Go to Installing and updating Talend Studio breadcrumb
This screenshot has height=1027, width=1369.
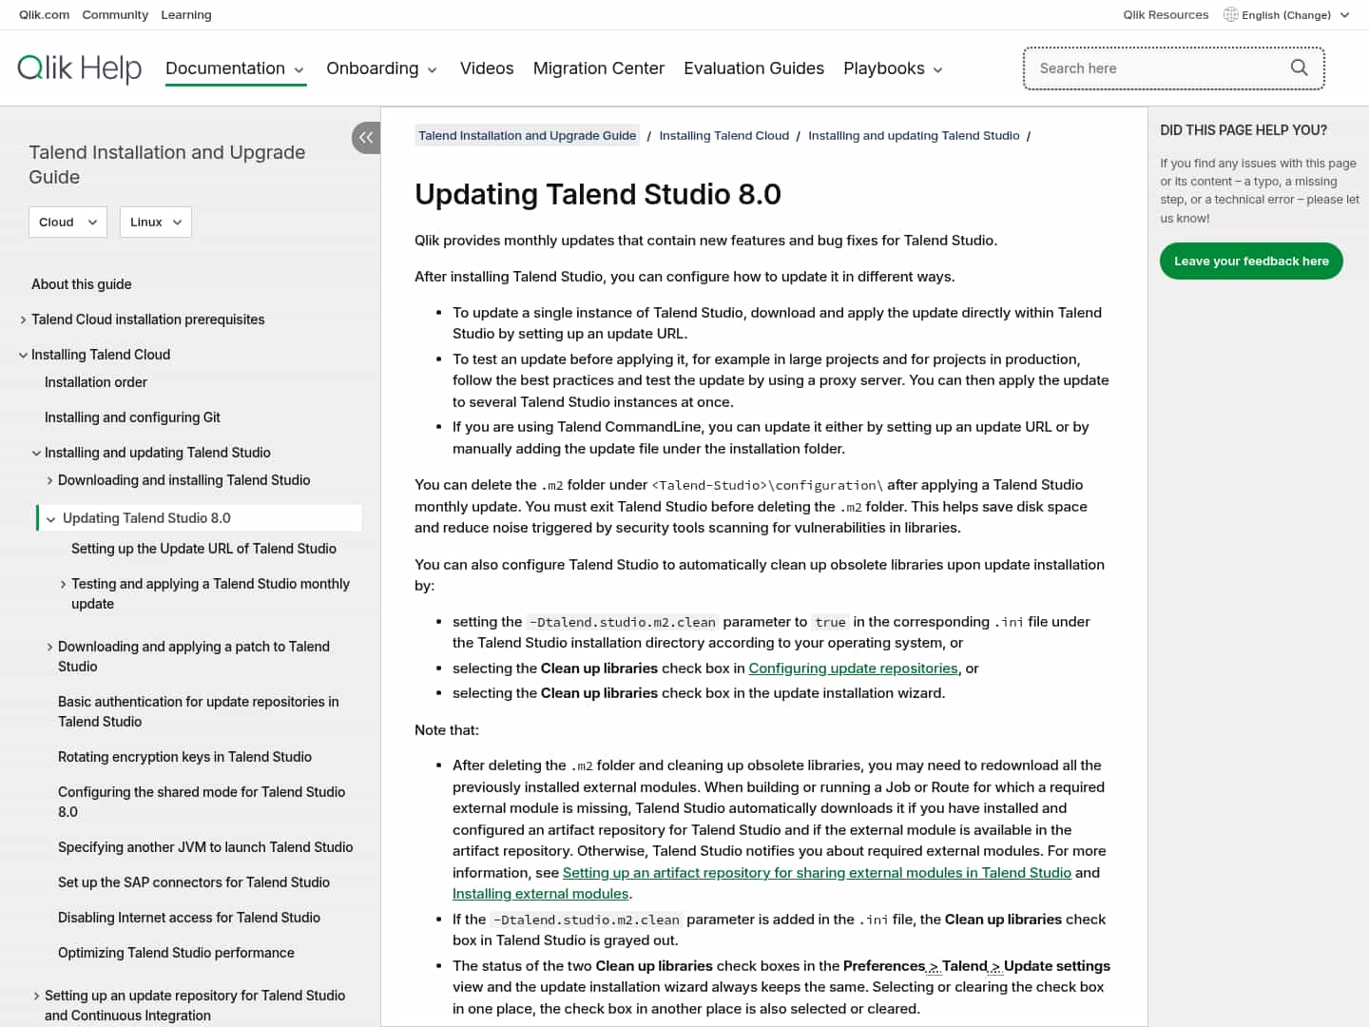pos(914,136)
